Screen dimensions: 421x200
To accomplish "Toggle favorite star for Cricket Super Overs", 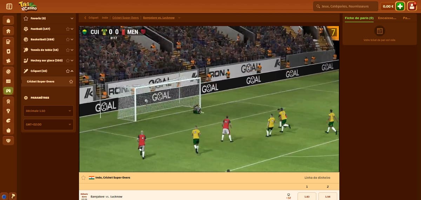I will pyautogui.click(x=71, y=82).
